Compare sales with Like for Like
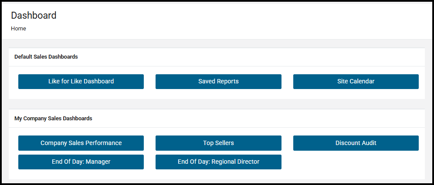The image size is (434, 185). tap(81, 81)
